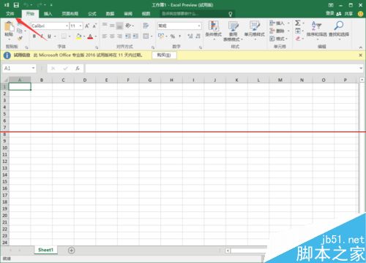Image resolution: width=366 pixels, height=263 pixels.
Task: Click the Delete cells button
Action: (x=277, y=31)
